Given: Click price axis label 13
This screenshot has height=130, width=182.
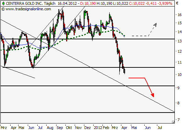Looking at the screenshot, I should [179, 41].
